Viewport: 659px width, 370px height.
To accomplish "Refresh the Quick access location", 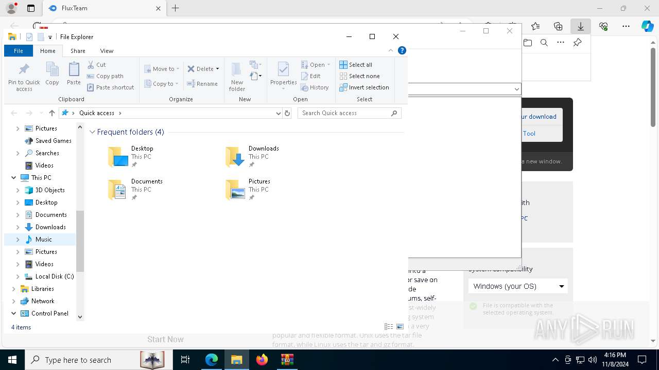I will pyautogui.click(x=287, y=113).
